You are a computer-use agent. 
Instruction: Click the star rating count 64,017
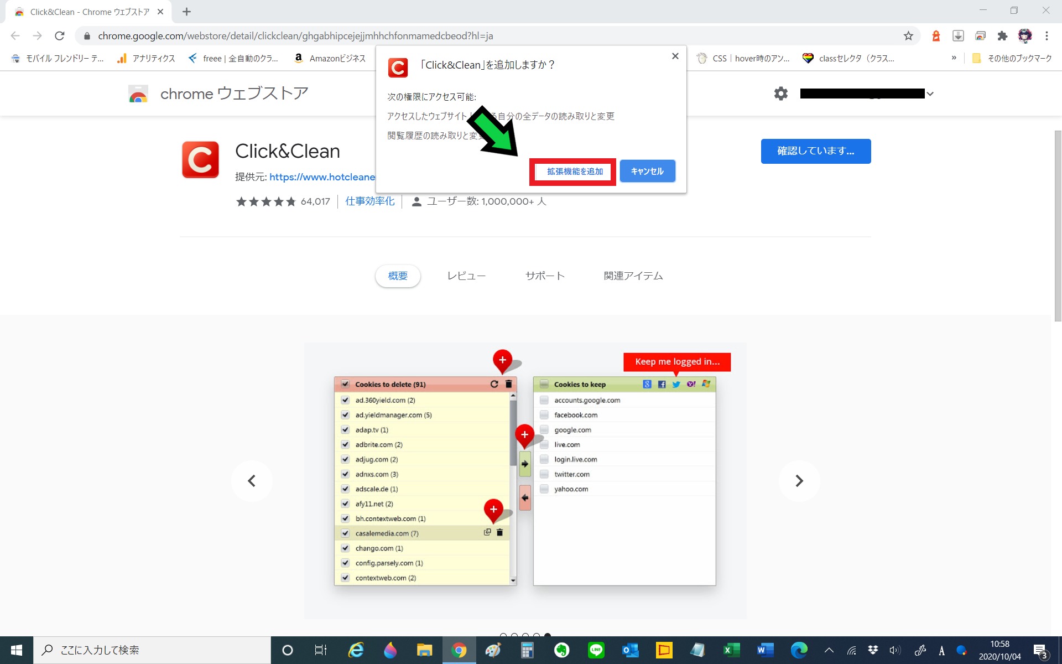coord(315,201)
